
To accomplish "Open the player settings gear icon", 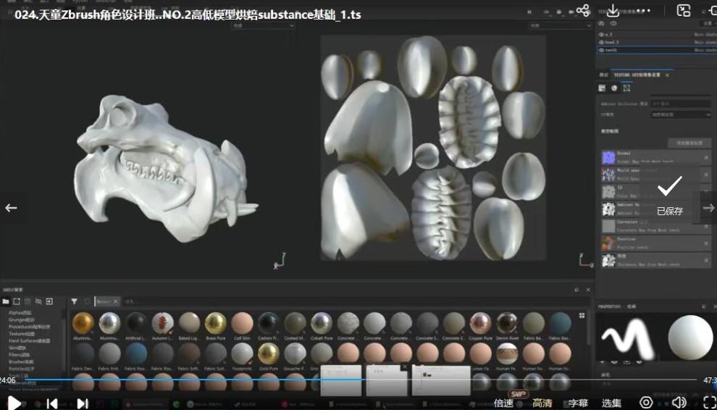I will pos(647,403).
